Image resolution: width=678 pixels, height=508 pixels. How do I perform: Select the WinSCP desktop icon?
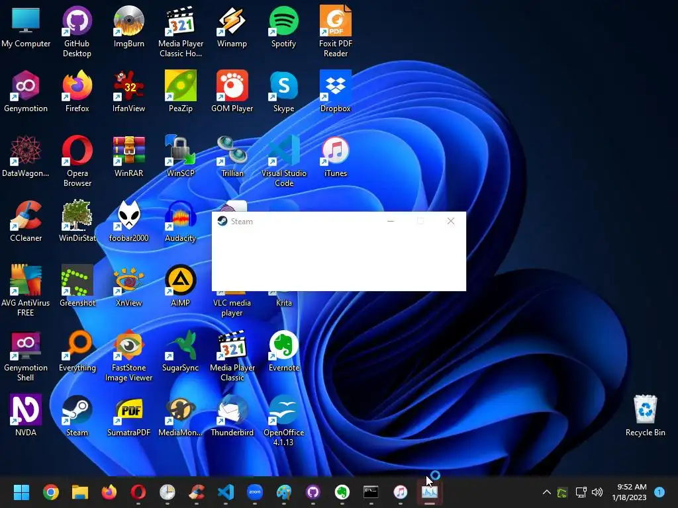pyautogui.click(x=180, y=155)
